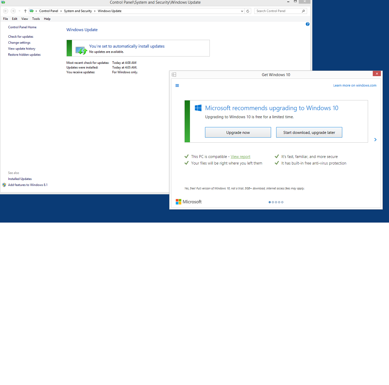Click Learn more on windows.com
389x385 pixels.
(354, 85)
